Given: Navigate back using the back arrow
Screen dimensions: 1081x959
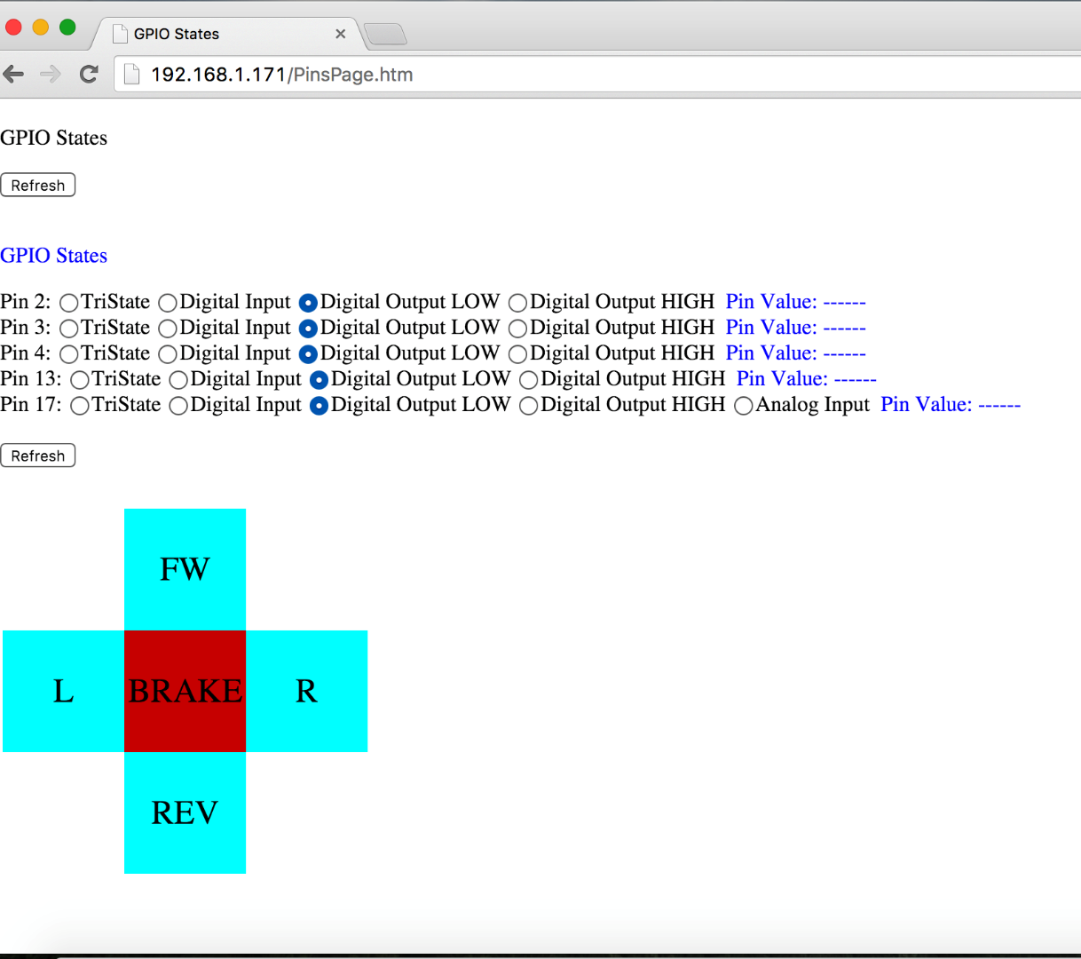Looking at the screenshot, I should click(x=14, y=74).
